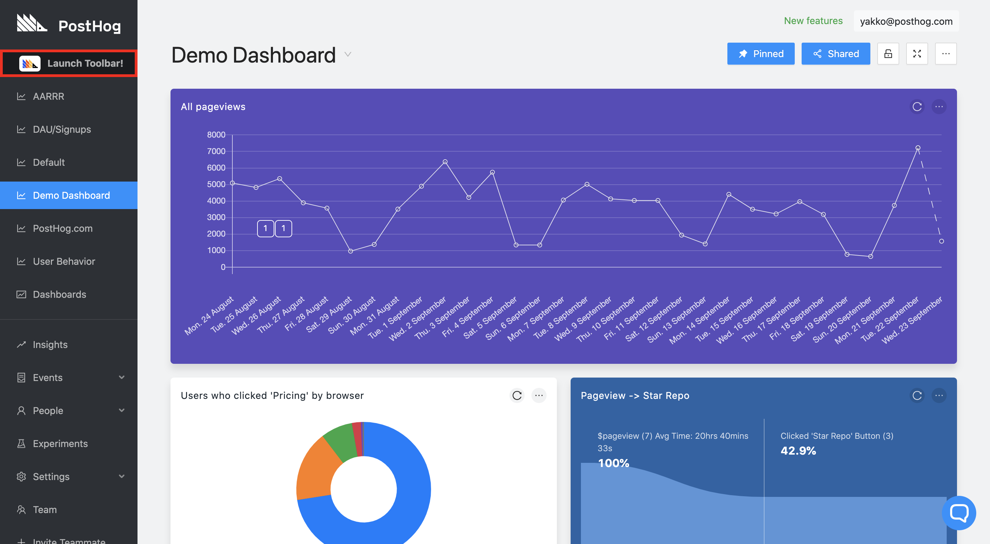Open the dashboard more-options ellipsis button
990x544 pixels.
point(945,54)
